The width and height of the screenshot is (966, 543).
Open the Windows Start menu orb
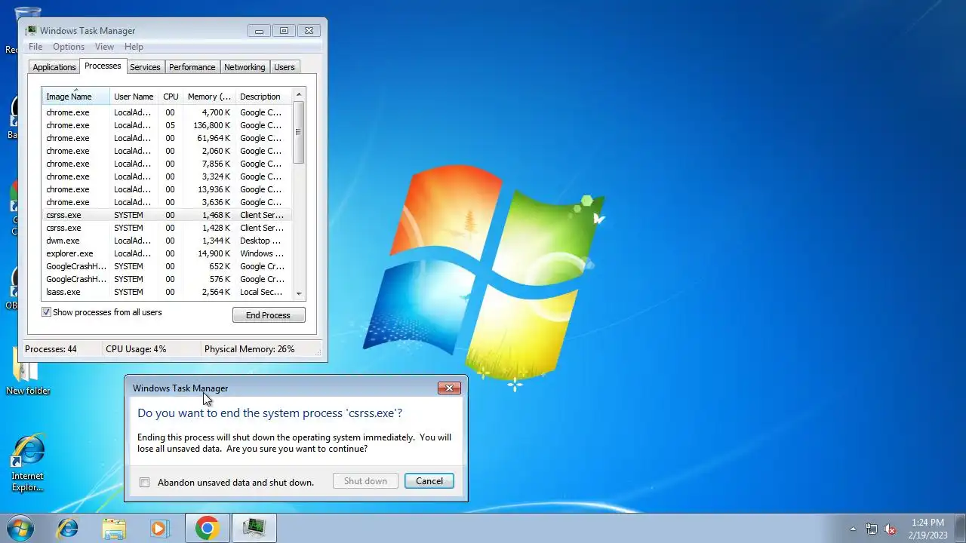[19, 528]
